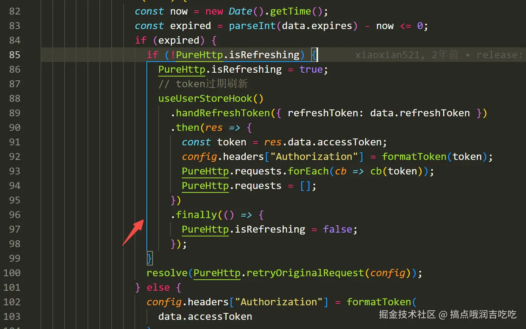Click the else keyword on line 101
This screenshot has height=329, width=526.
click(x=158, y=287)
